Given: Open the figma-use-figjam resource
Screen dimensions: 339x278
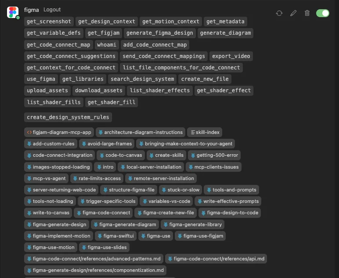Looking at the screenshot, I should [x=200, y=236].
